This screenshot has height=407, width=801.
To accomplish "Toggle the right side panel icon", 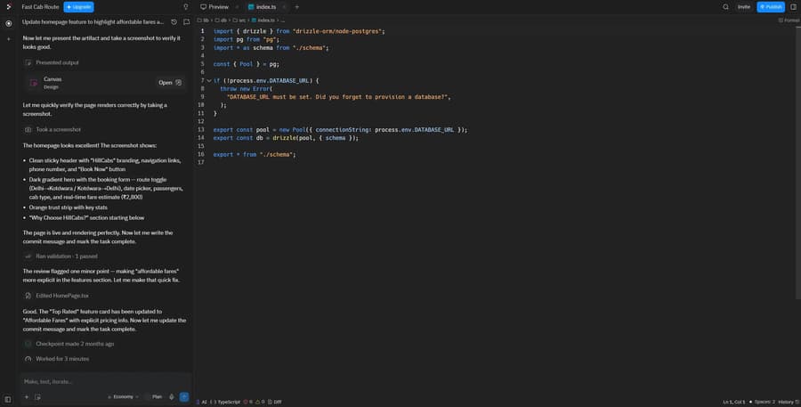I will pyautogui.click(x=793, y=6).
